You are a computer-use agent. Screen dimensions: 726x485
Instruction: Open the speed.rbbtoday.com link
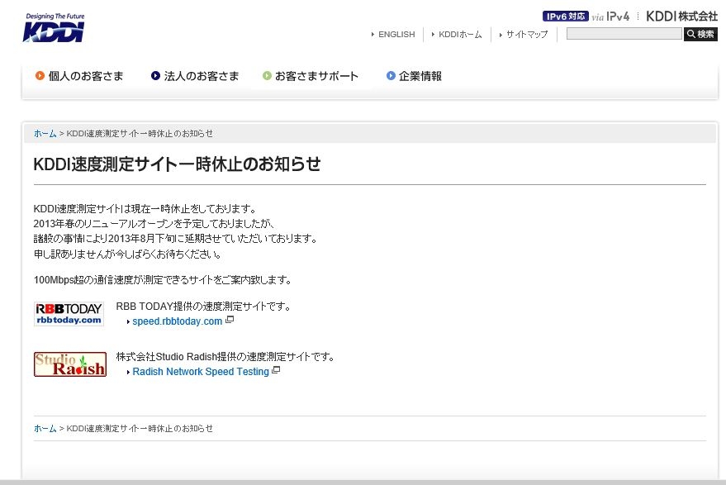coord(178,321)
